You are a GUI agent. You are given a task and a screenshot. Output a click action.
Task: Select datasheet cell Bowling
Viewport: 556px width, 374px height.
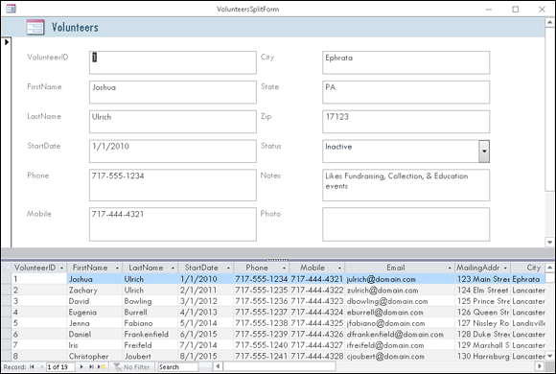[150, 301]
